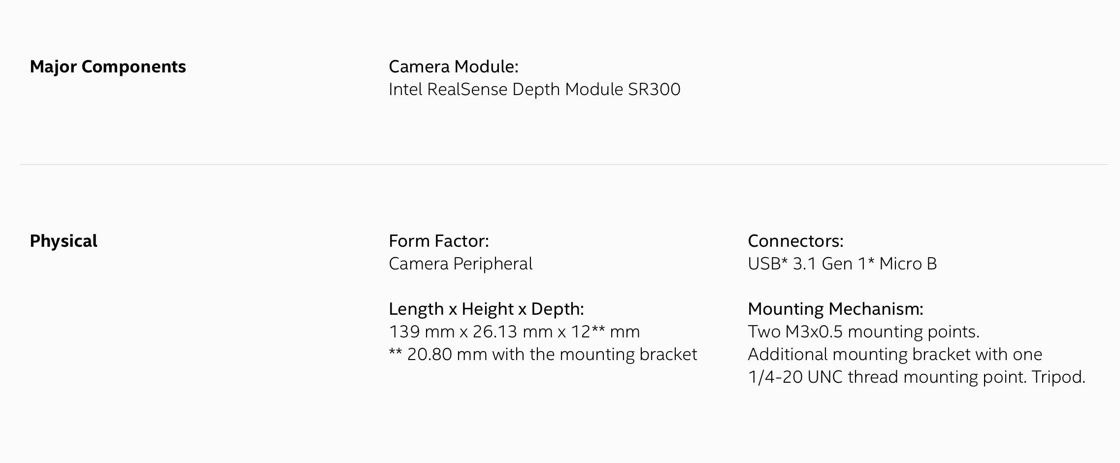
Task: Click the Mounting Mechanism label
Action: (835, 309)
